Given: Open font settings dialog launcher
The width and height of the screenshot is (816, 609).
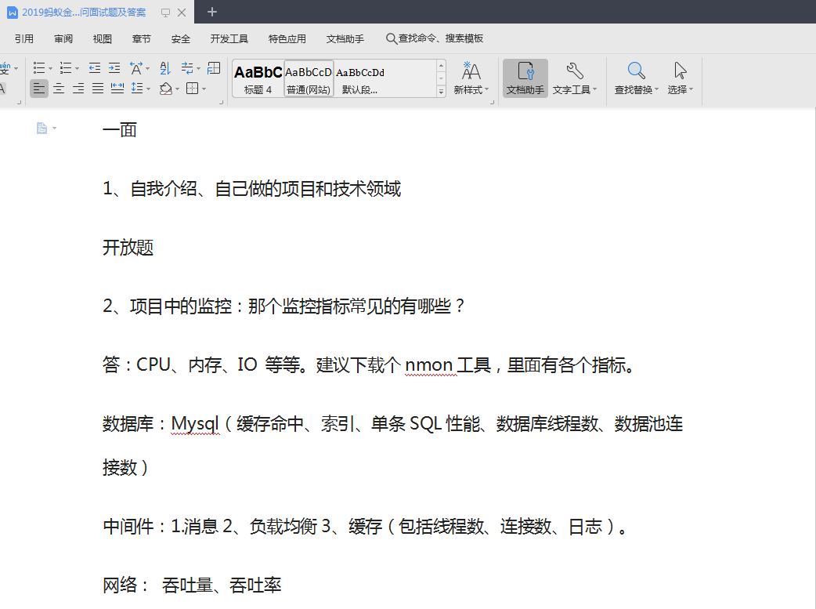Looking at the screenshot, I should 20,103.
